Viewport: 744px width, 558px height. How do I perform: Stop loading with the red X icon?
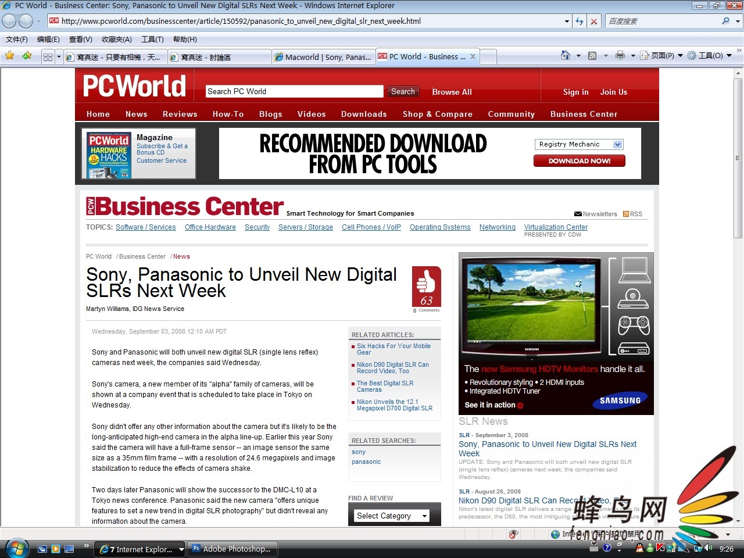[593, 22]
